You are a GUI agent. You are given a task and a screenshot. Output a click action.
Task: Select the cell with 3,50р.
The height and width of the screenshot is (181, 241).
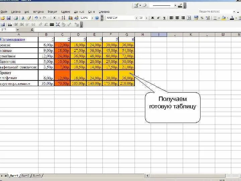point(46,67)
